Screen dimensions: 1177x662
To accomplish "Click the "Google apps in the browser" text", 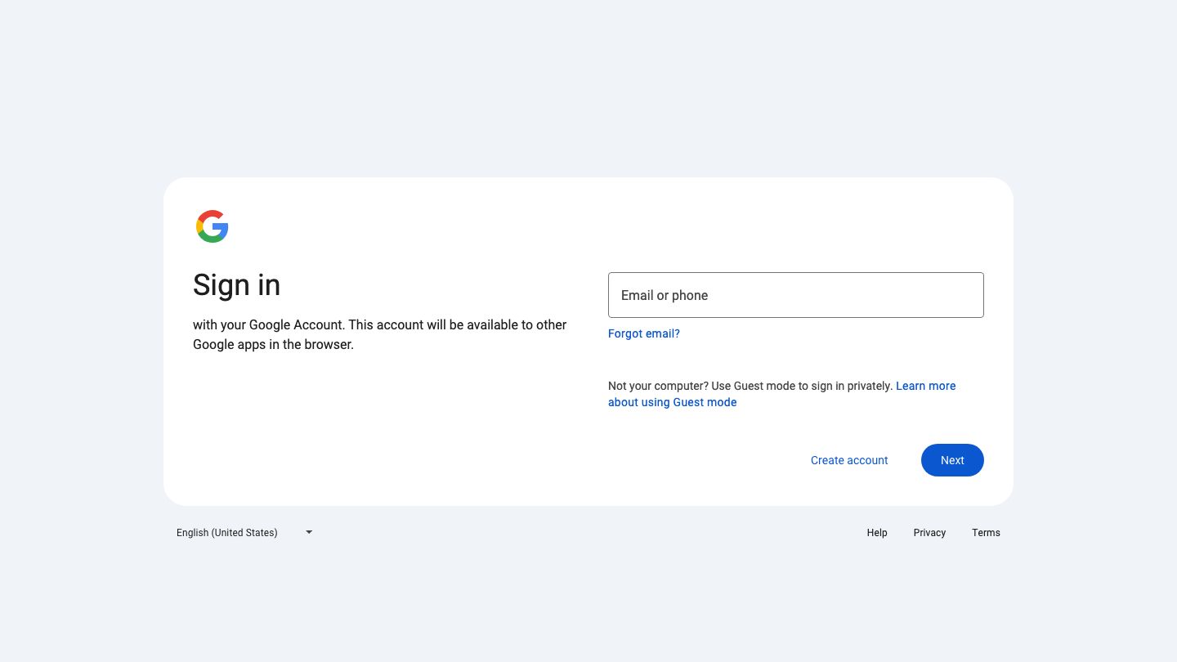I will 273,345.
